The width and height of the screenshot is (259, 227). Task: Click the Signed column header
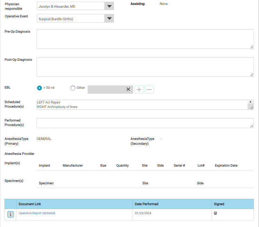[219, 204]
